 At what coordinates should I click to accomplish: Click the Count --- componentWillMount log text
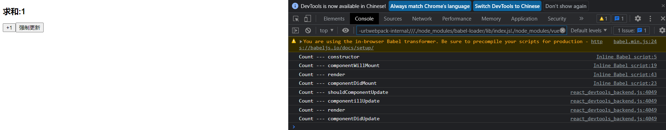[x=339, y=65]
